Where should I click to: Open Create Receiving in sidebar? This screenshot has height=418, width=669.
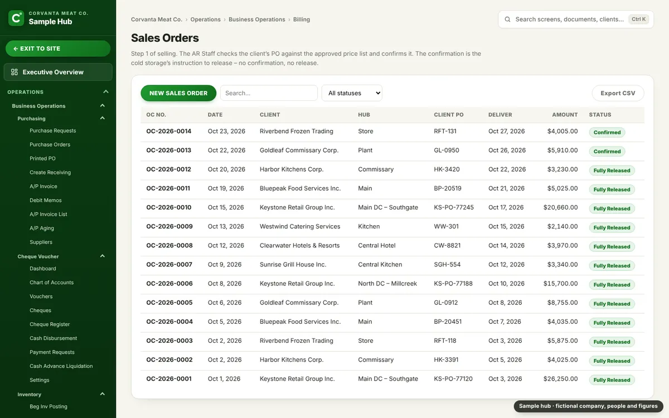click(50, 172)
